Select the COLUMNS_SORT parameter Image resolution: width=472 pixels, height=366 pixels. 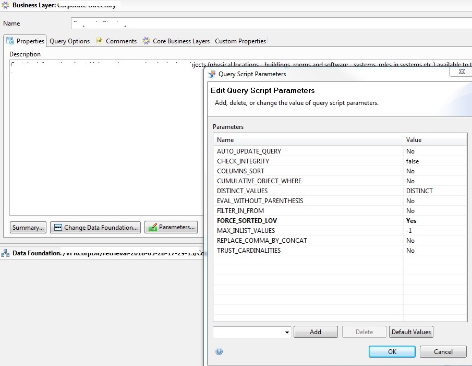[340, 171]
